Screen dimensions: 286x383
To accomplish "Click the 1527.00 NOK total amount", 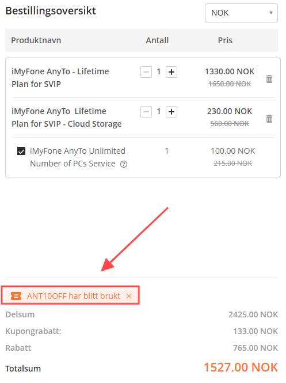I will pos(241,367).
